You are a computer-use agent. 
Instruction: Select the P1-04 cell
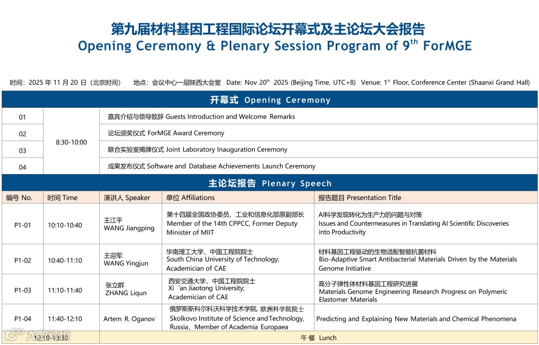point(22,319)
